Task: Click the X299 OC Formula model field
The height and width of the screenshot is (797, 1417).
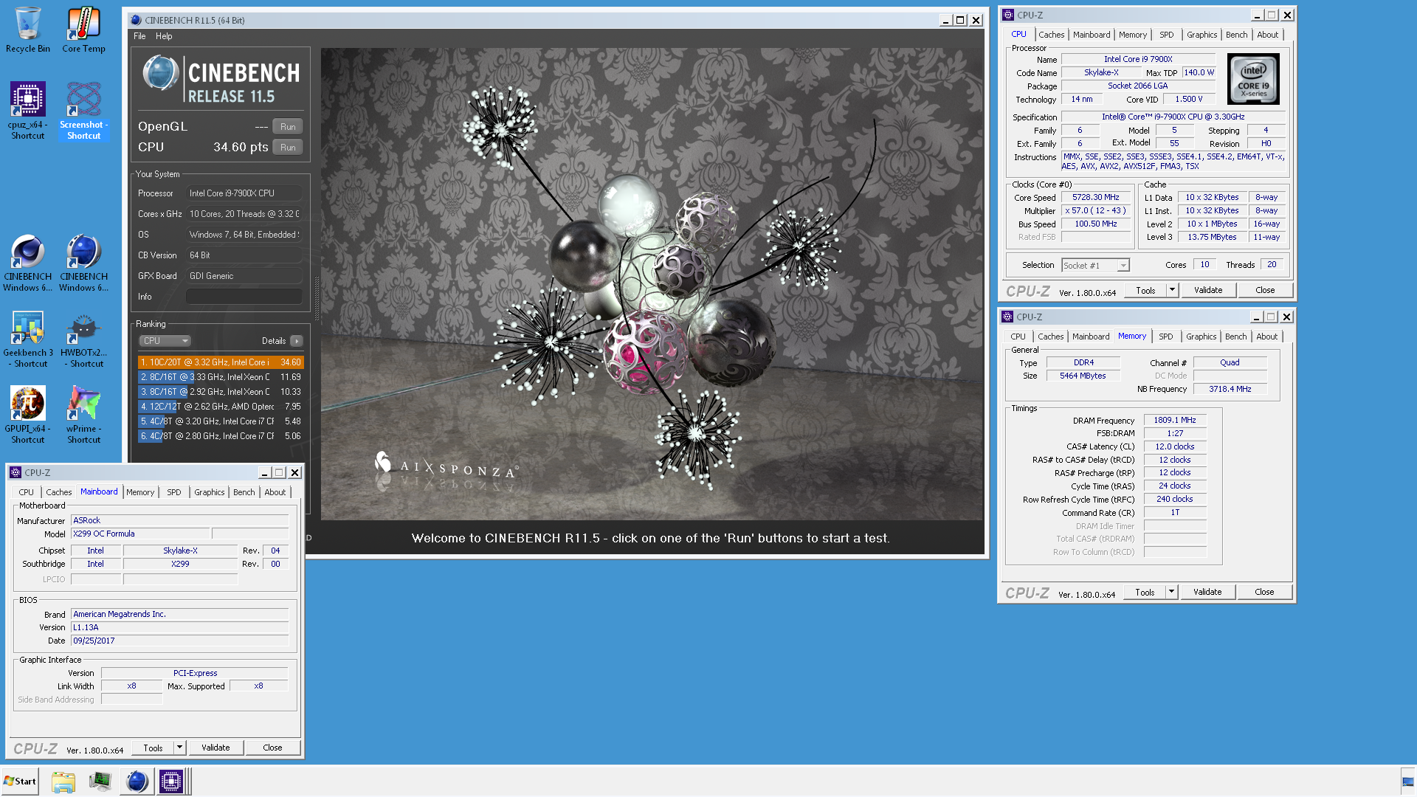Action: click(140, 534)
